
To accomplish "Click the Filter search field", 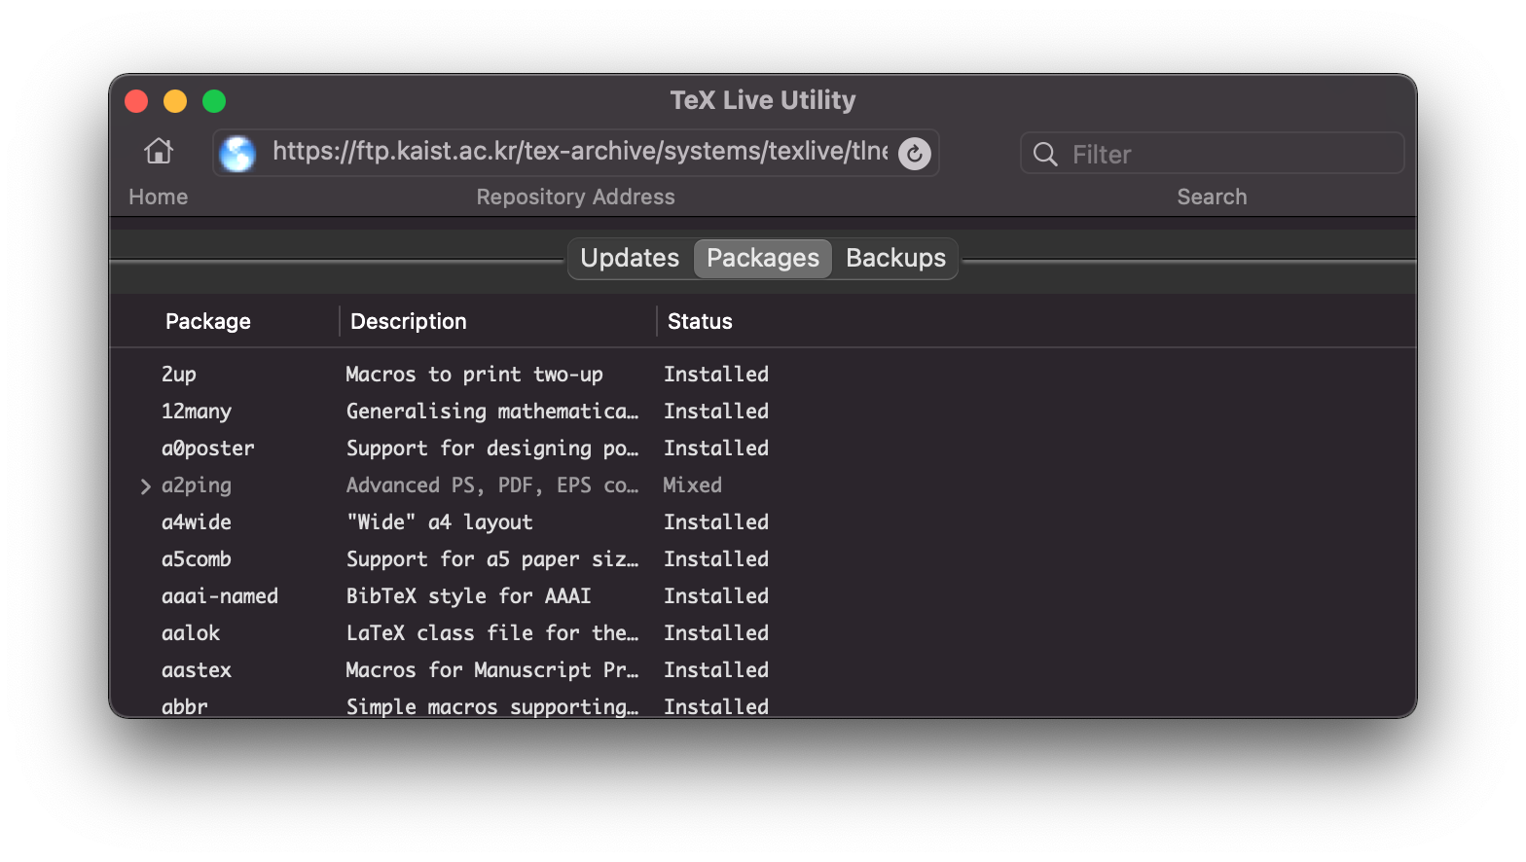I will (1212, 154).
